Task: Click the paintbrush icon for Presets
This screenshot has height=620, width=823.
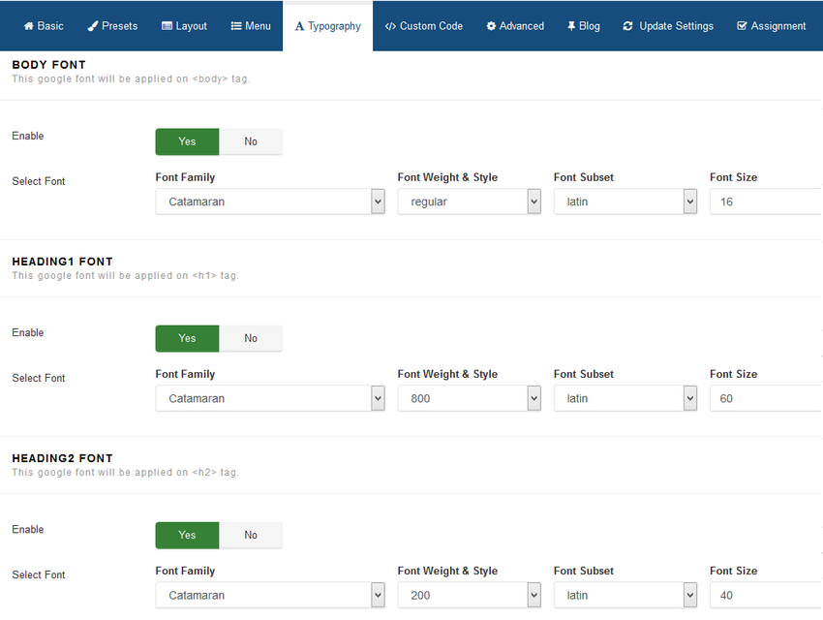Action: point(93,26)
